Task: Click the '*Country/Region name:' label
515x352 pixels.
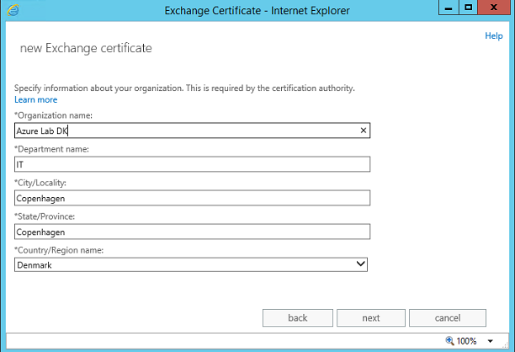Action: pos(59,250)
